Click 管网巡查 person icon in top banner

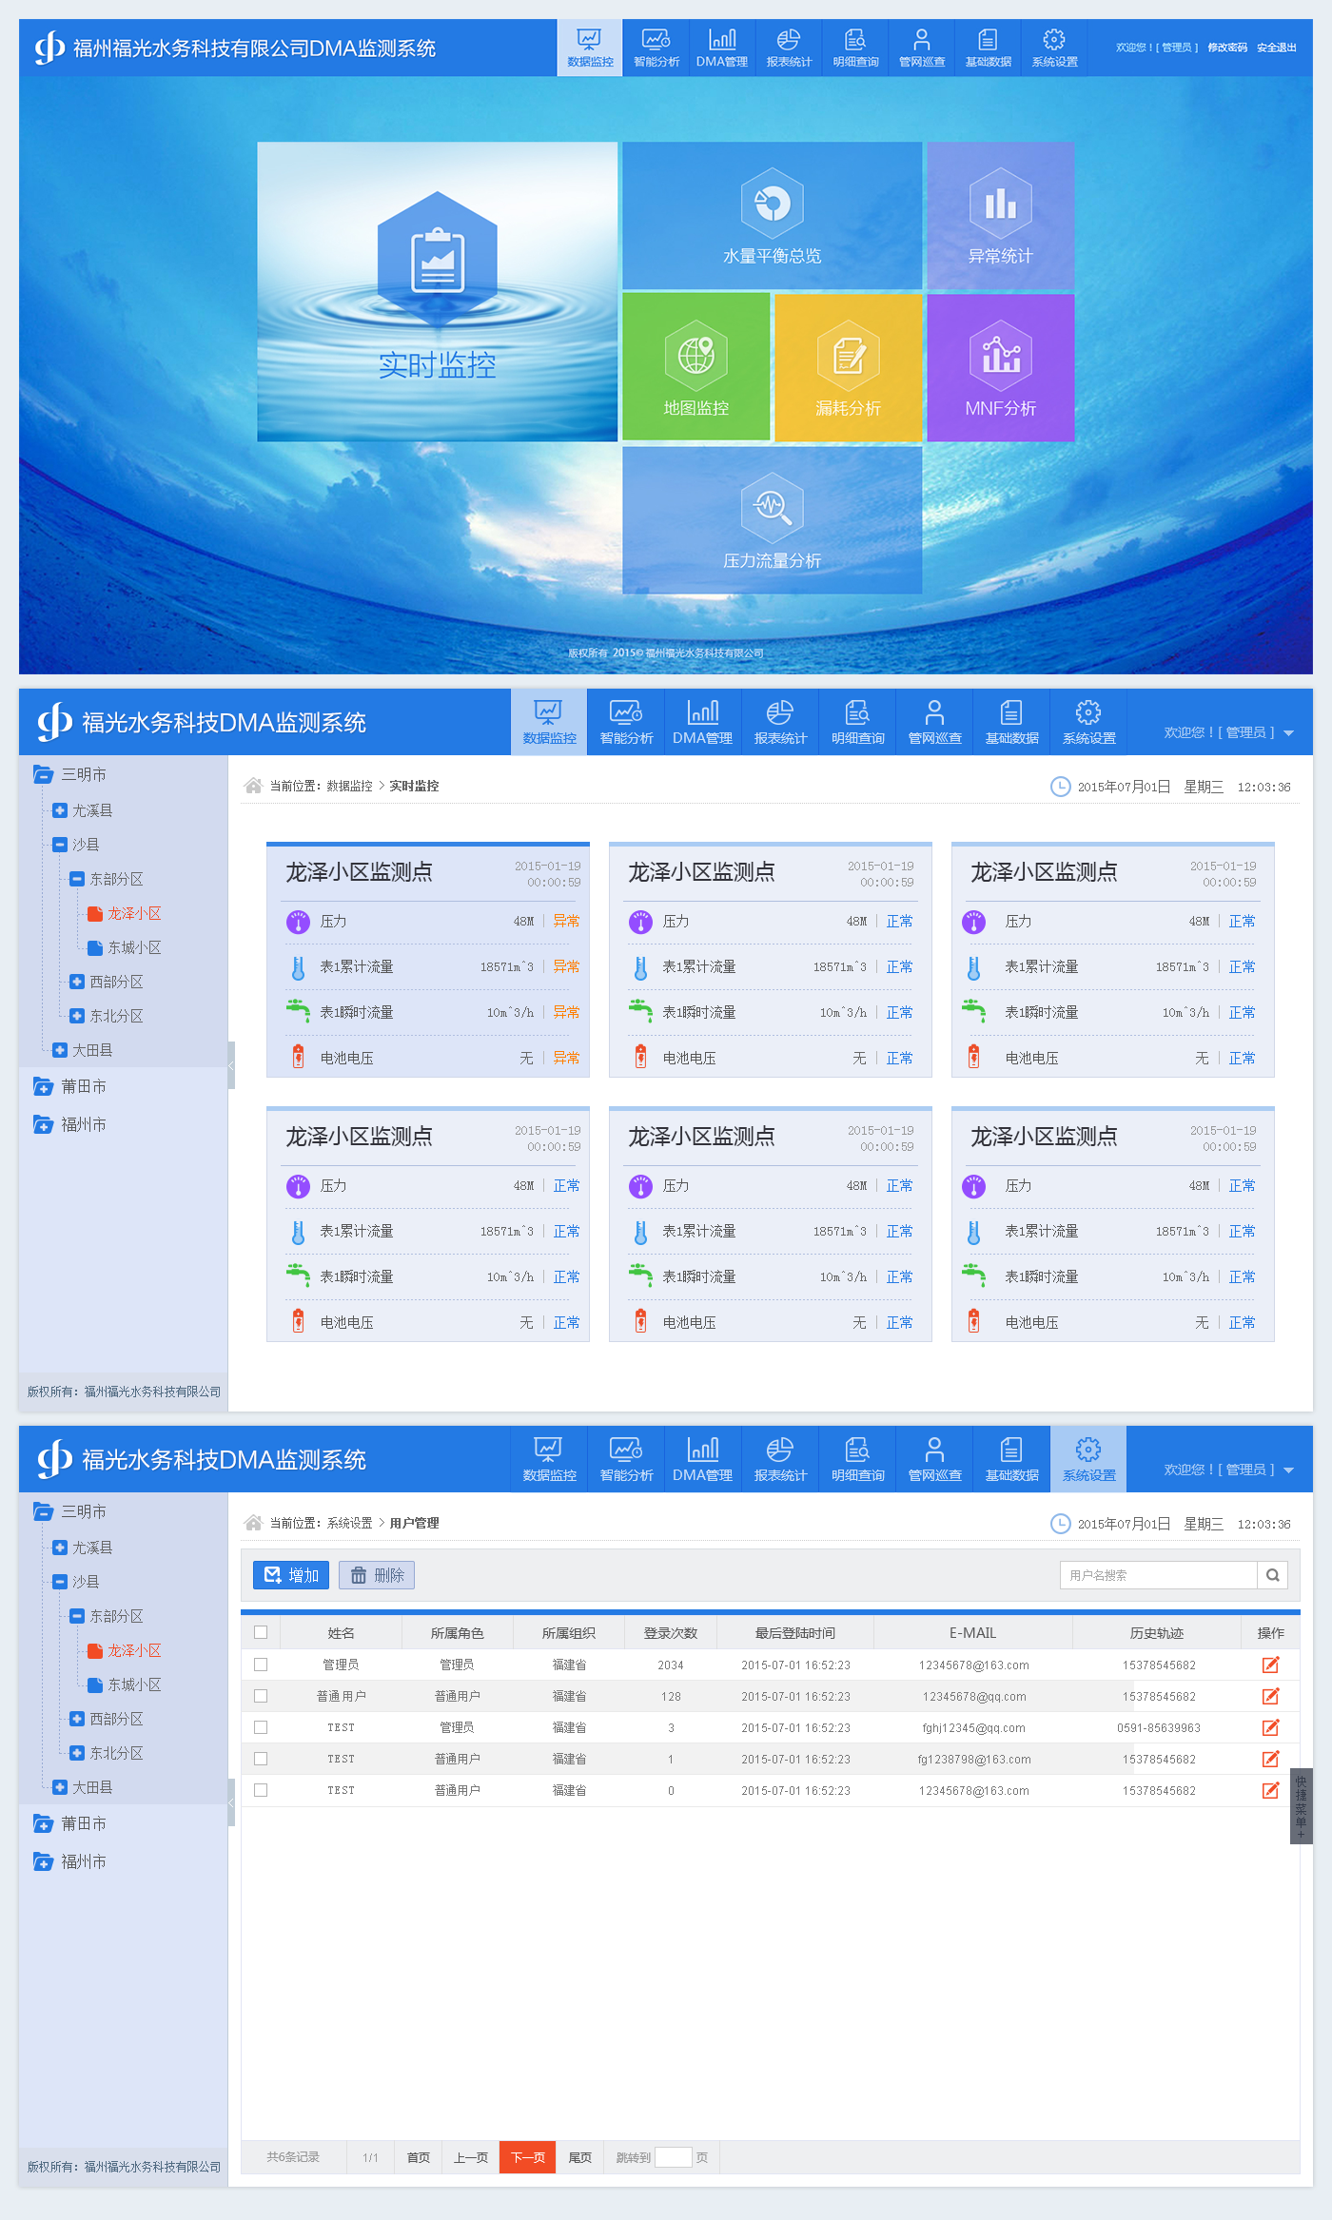tap(922, 39)
